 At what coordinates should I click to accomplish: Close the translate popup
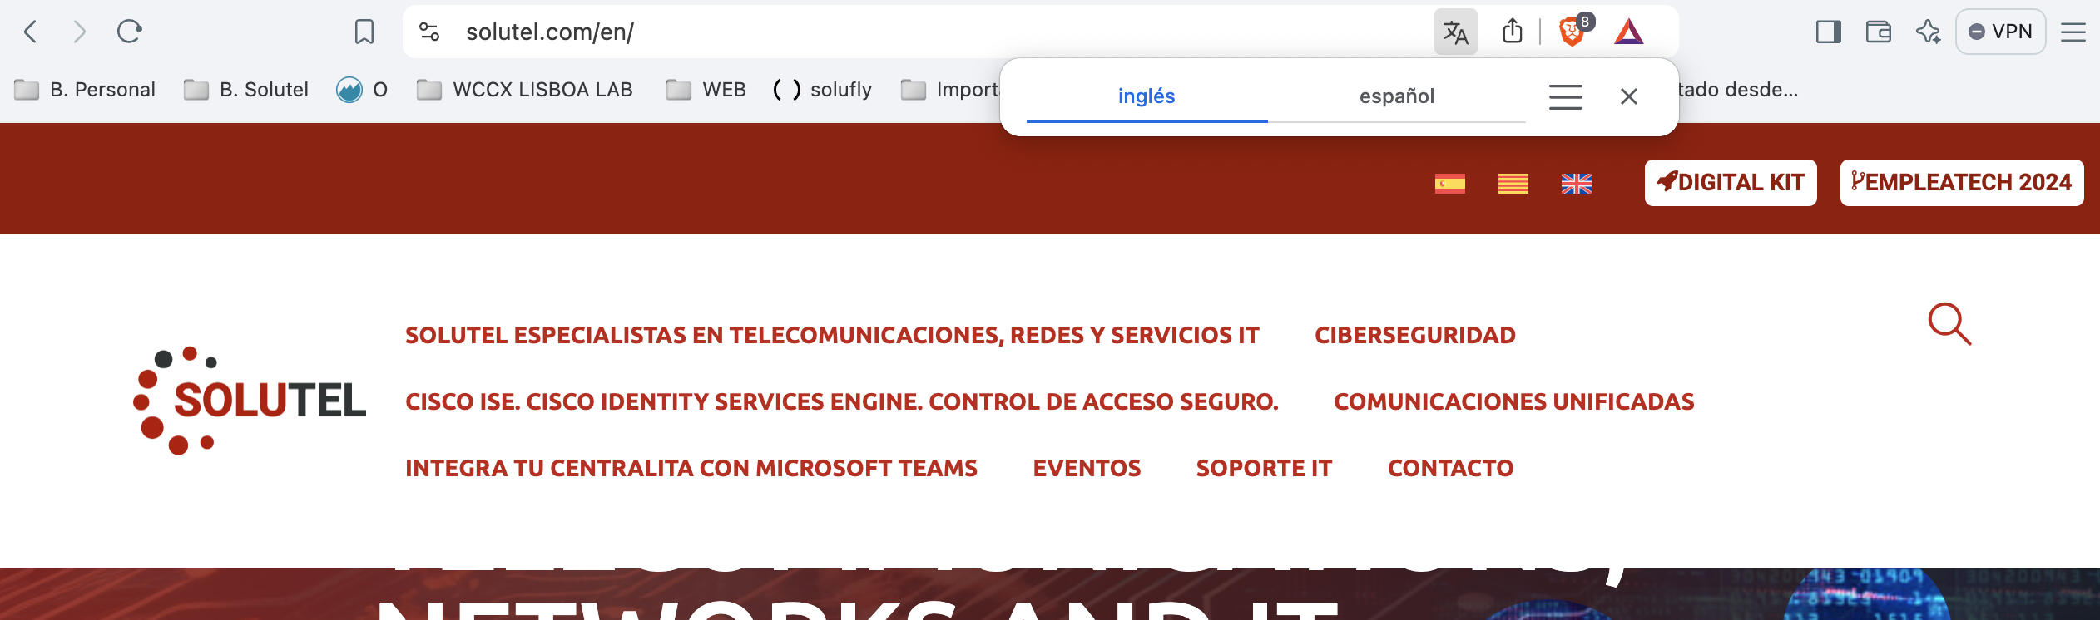[1629, 96]
